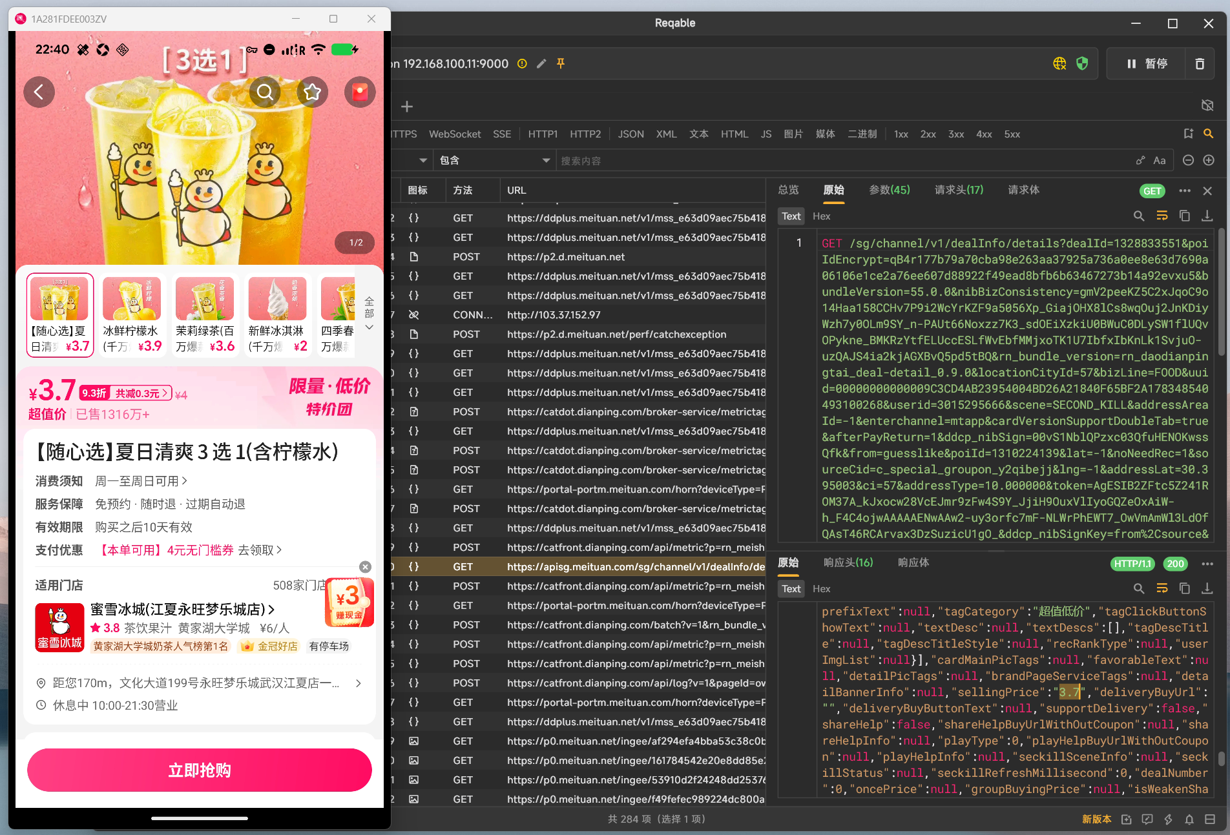This screenshot has height=835, width=1230.
Task: Dismiss the ¥3 cash popup close icon
Action: pos(365,567)
